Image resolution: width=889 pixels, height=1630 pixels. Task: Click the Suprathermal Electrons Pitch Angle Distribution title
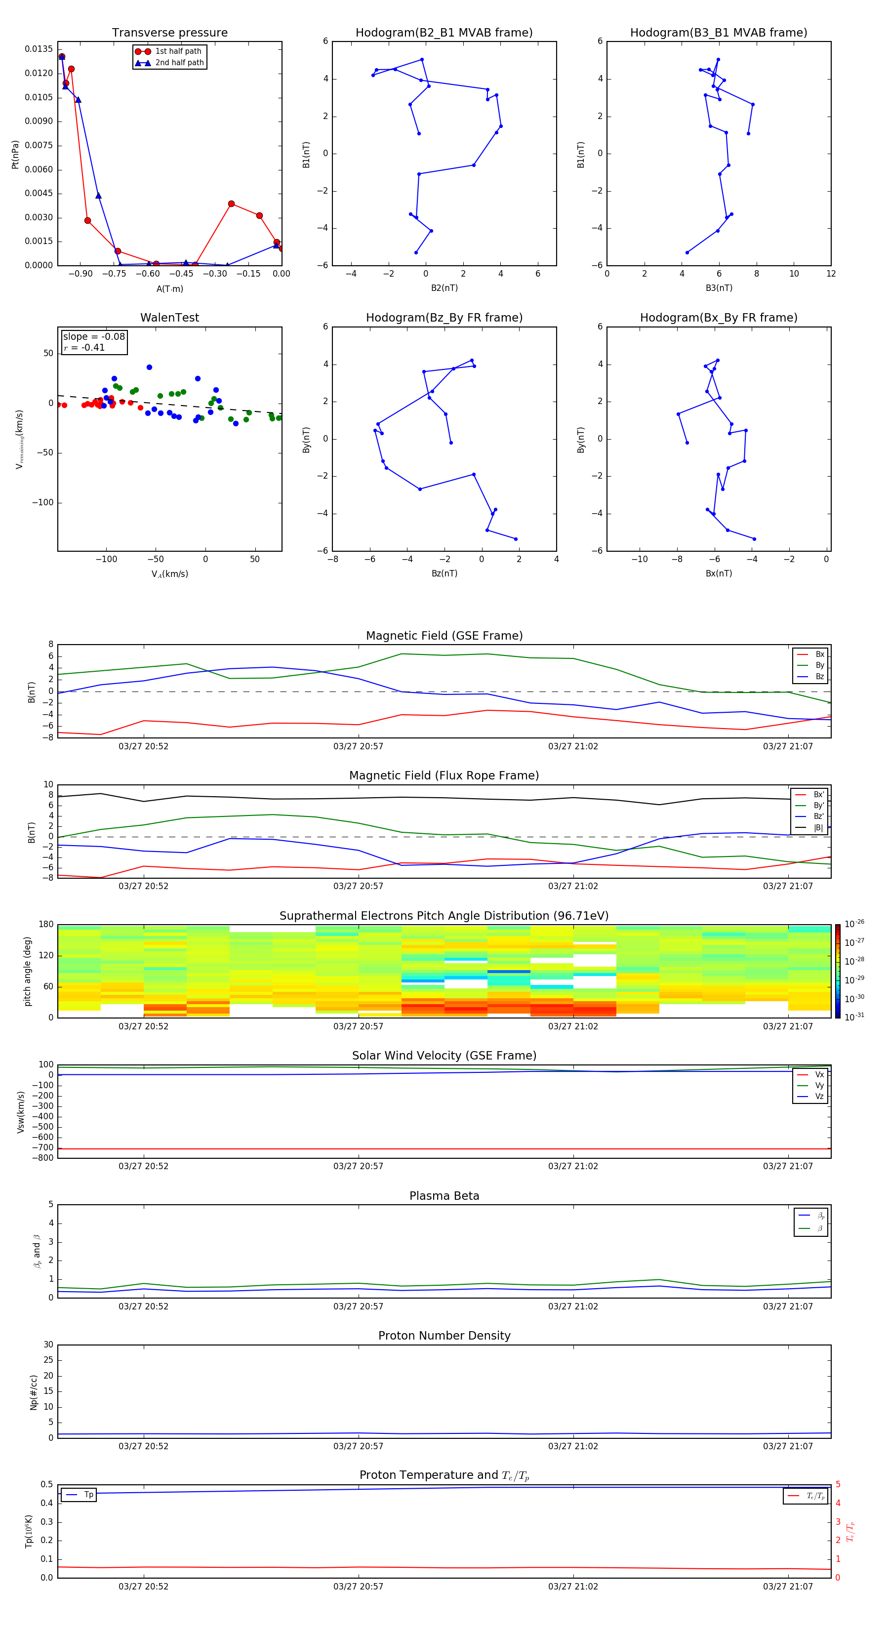tap(444, 916)
